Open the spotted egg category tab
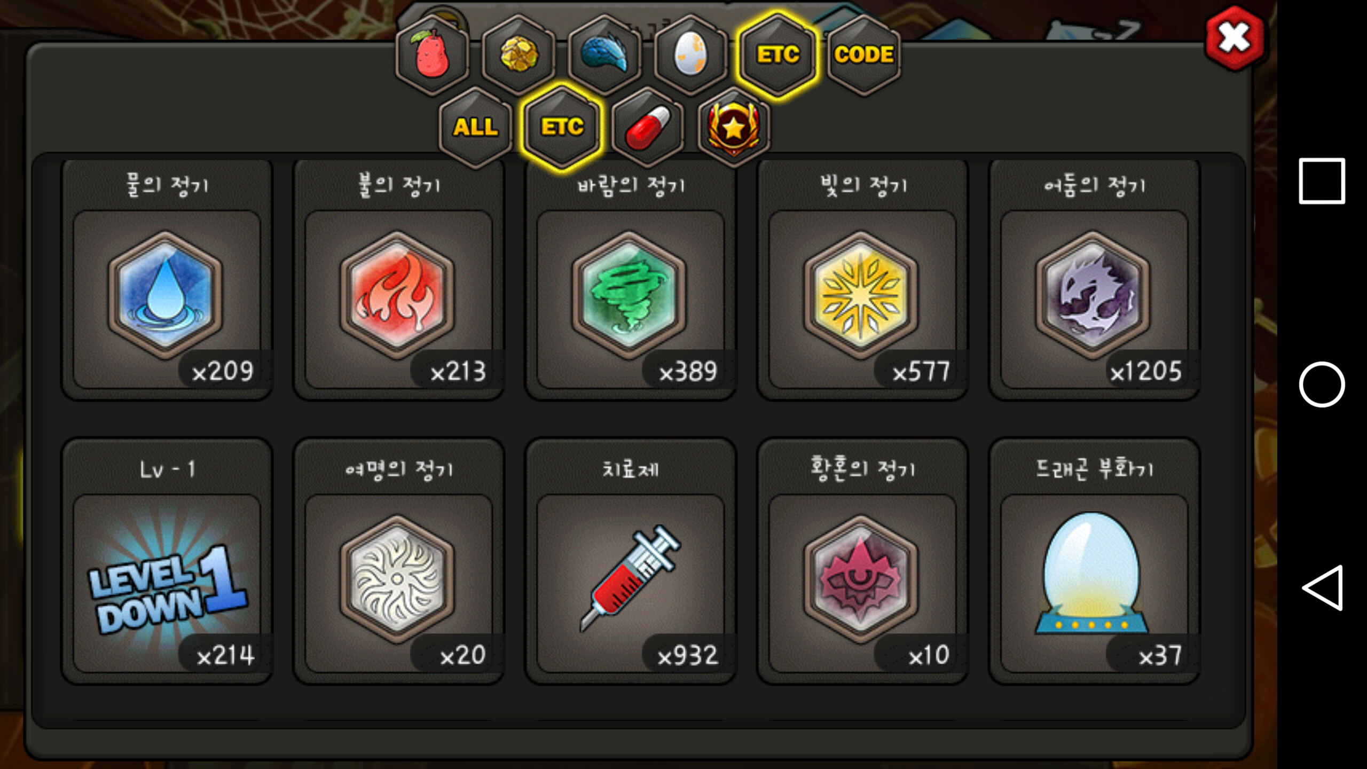The height and width of the screenshot is (769, 1367). pos(690,54)
